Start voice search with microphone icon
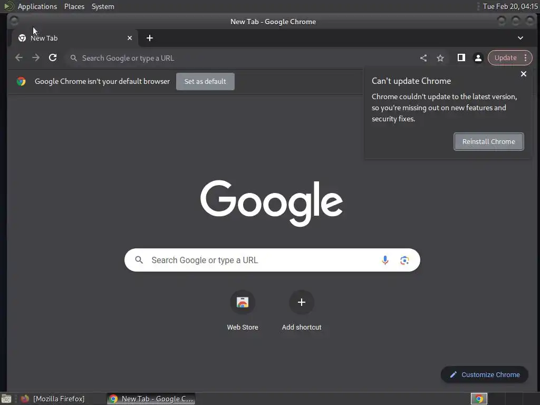This screenshot has height=405, width=540. [385, 260]
